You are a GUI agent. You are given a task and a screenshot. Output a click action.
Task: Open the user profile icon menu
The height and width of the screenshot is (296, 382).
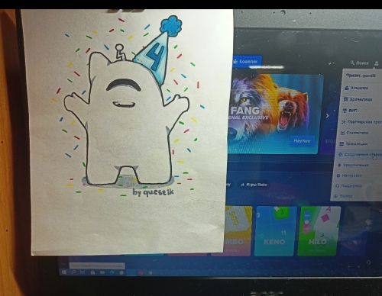(376, 63)
